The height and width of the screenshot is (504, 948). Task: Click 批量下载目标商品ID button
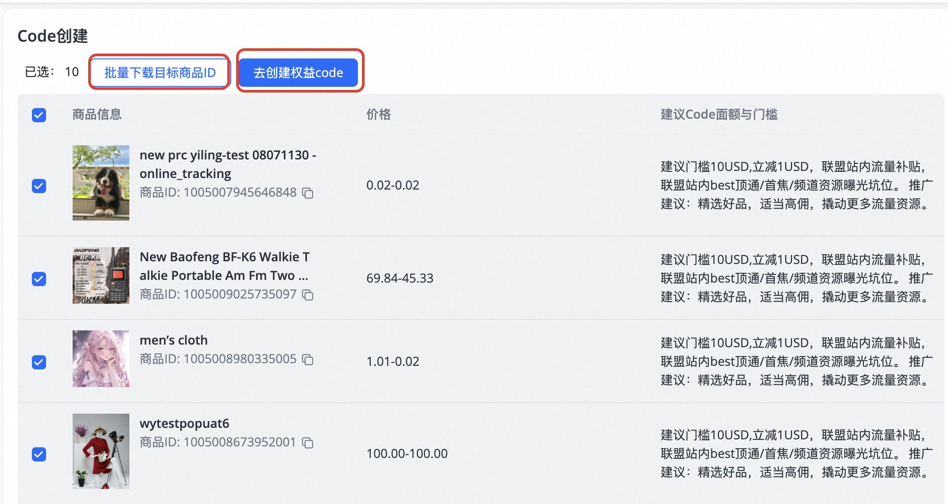[x=160, y=73]
